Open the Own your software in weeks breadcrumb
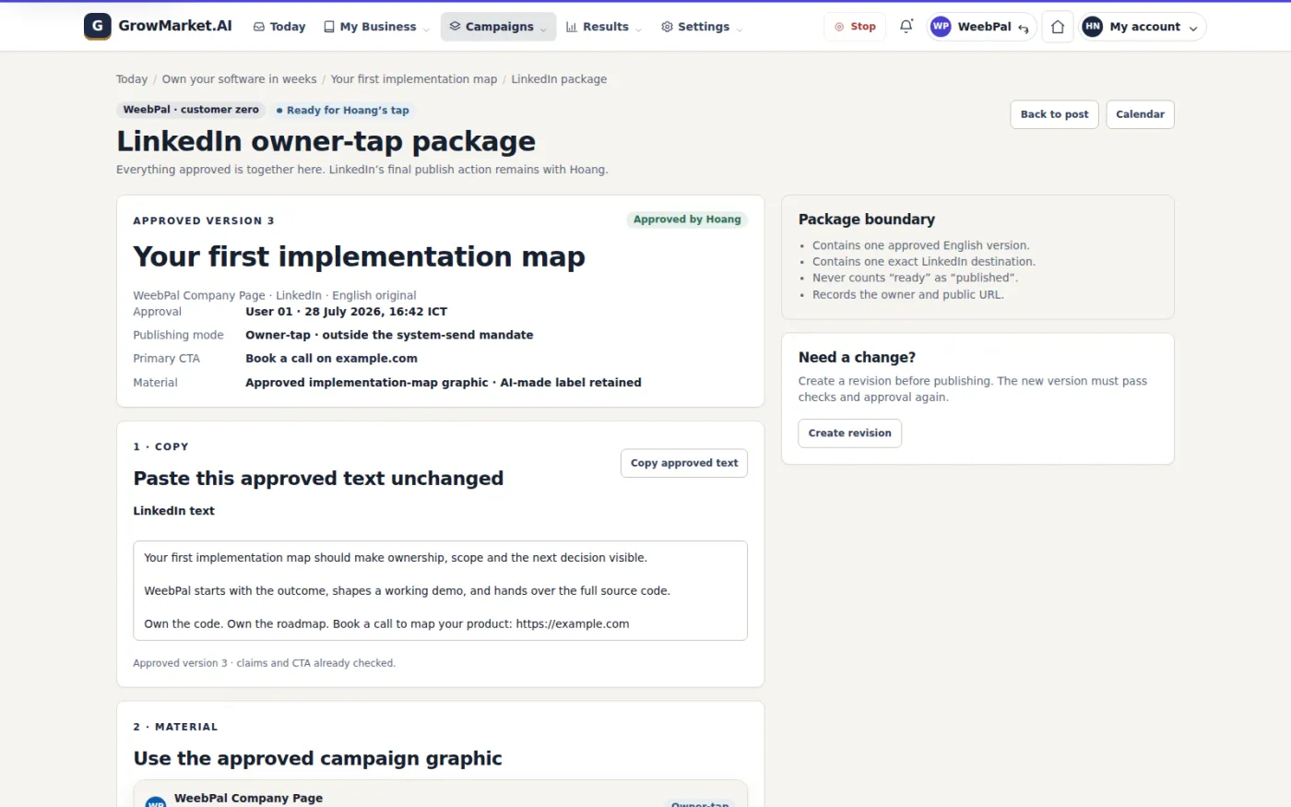Screen dimensions: 1291x807 [239, 79]
